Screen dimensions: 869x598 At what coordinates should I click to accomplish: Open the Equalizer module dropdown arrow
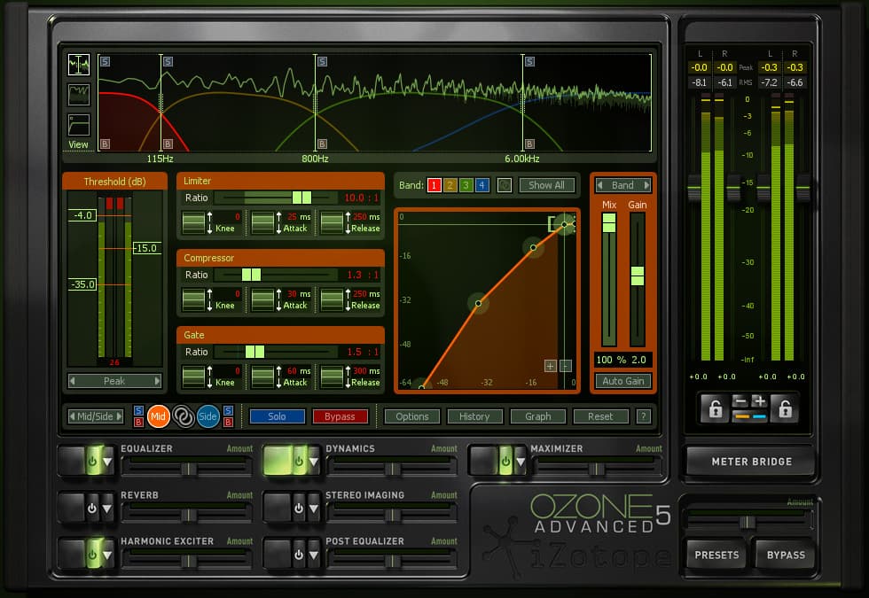pyautogui.click(x=107, y=462)
